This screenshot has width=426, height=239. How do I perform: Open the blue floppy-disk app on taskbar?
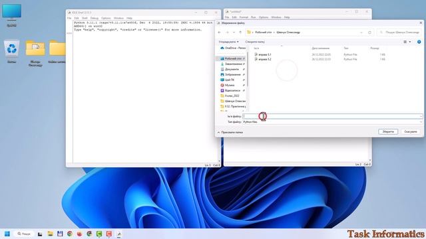tap(60, 234)
